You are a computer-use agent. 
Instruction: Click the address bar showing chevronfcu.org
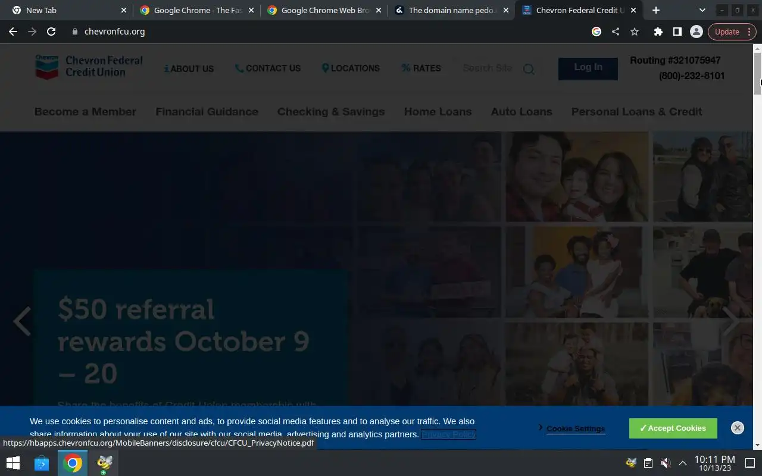[327, 32]
